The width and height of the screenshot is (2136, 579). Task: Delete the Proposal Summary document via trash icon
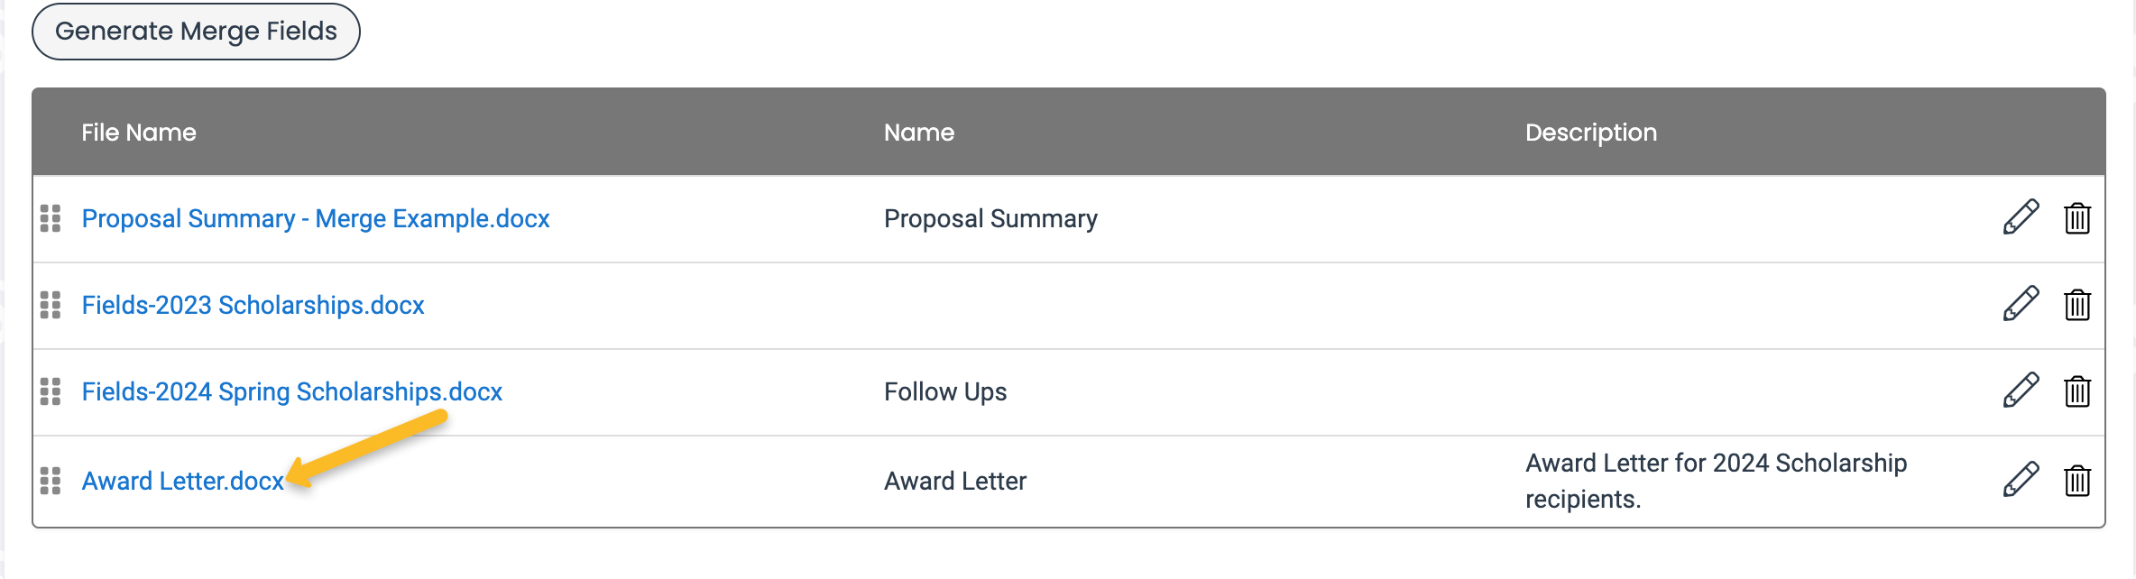2077,217
